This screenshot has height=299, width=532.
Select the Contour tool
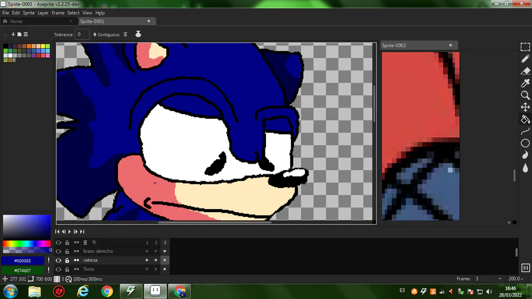[x=525, y=155]
